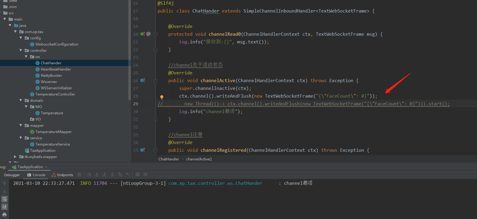Screen dimensions: 477x219
Task: Click console log line 'channel激活'
Action: pyautogui.click(x=298, y=183)
